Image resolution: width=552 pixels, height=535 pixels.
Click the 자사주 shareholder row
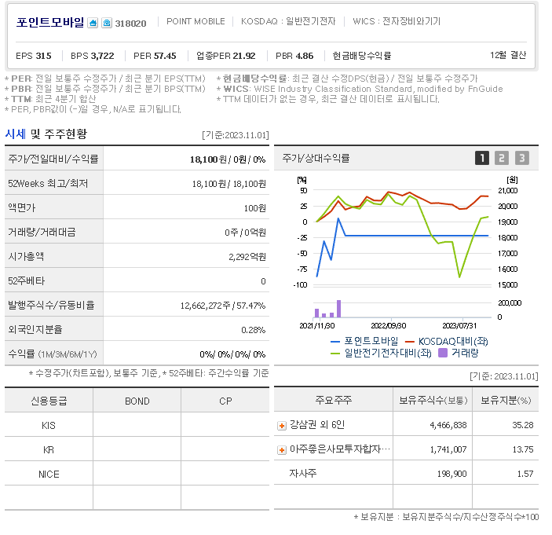point(406,473)
